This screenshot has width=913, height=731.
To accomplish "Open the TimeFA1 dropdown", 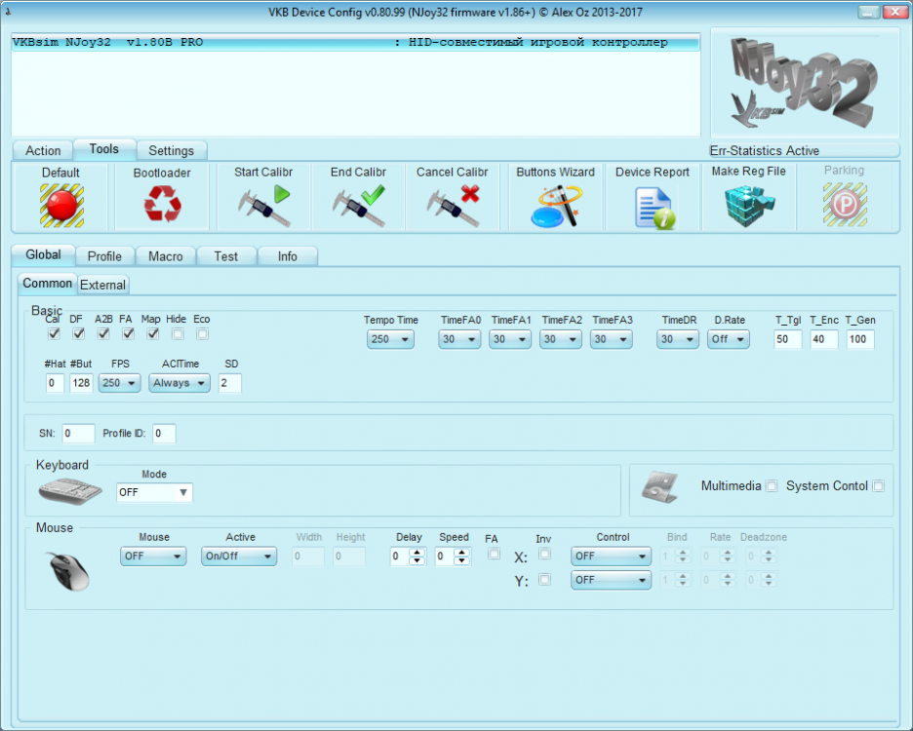I will pos(510,339).
